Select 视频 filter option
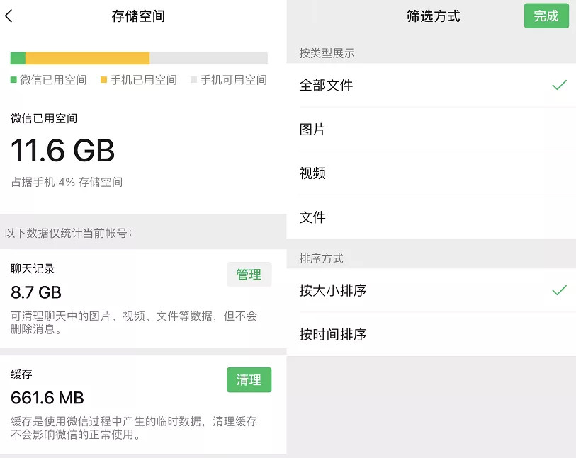The width and height of the screenshot is (576, 458). 431,173
